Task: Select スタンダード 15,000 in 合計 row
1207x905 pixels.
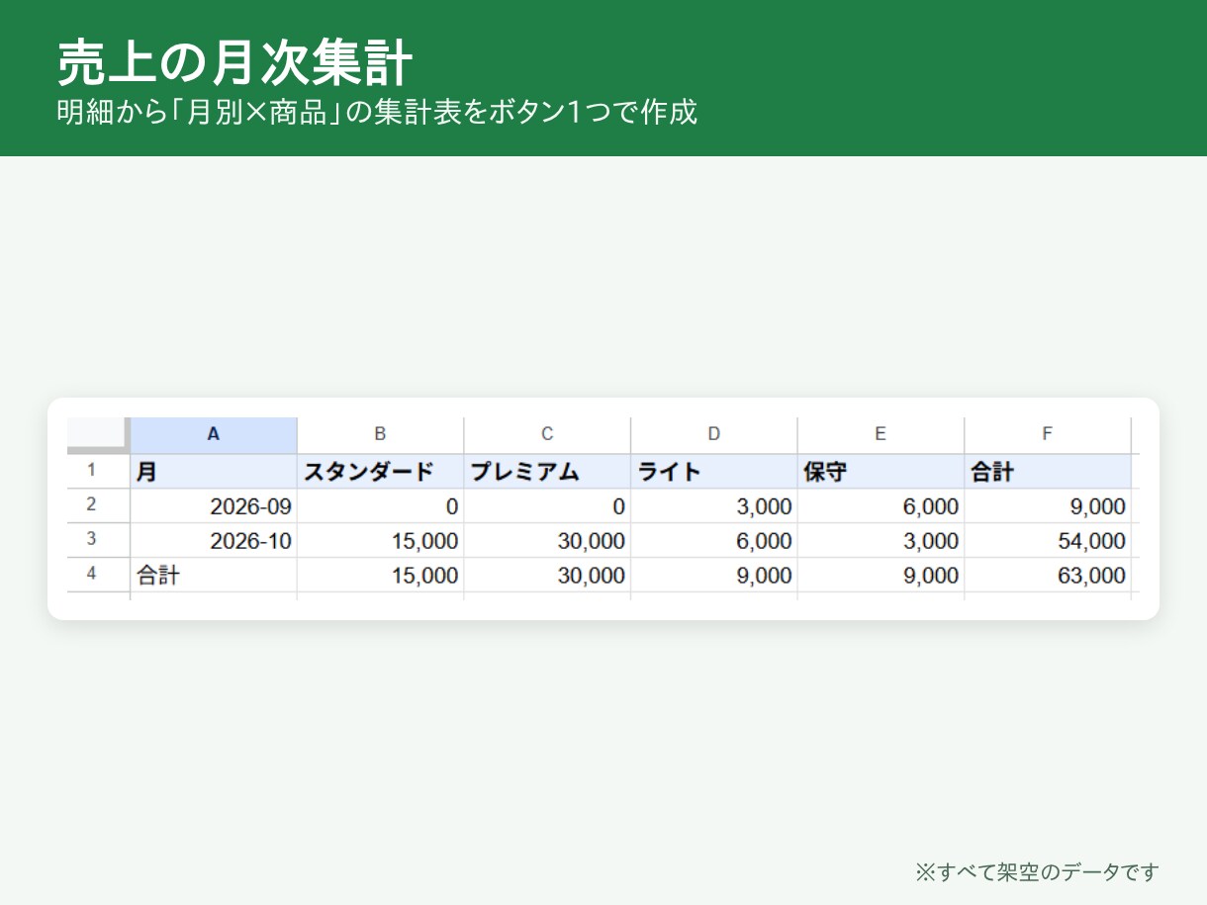Action: [x=380, y=576]
